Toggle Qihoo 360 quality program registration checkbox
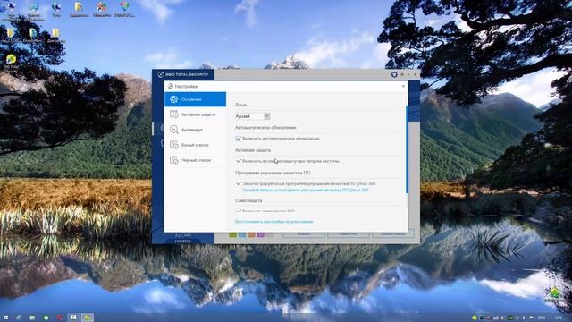The height and width of the screenshot is (322, 572). [239, 183]
